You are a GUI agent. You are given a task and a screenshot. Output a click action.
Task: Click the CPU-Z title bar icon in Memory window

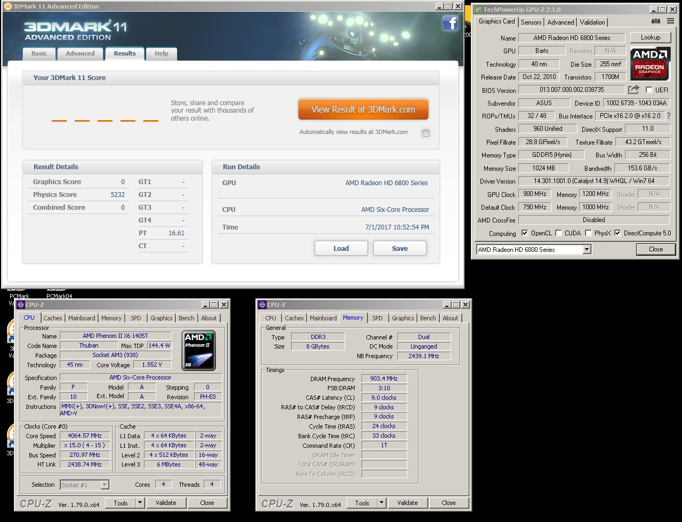(x=262, y=305)
